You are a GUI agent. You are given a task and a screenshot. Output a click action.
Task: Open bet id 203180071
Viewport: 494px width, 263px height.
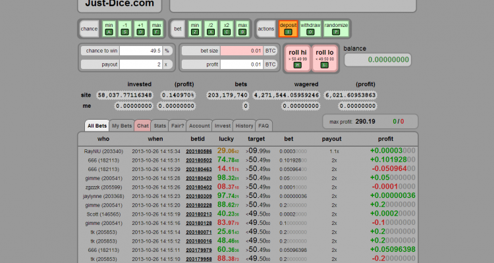(199, 232)
